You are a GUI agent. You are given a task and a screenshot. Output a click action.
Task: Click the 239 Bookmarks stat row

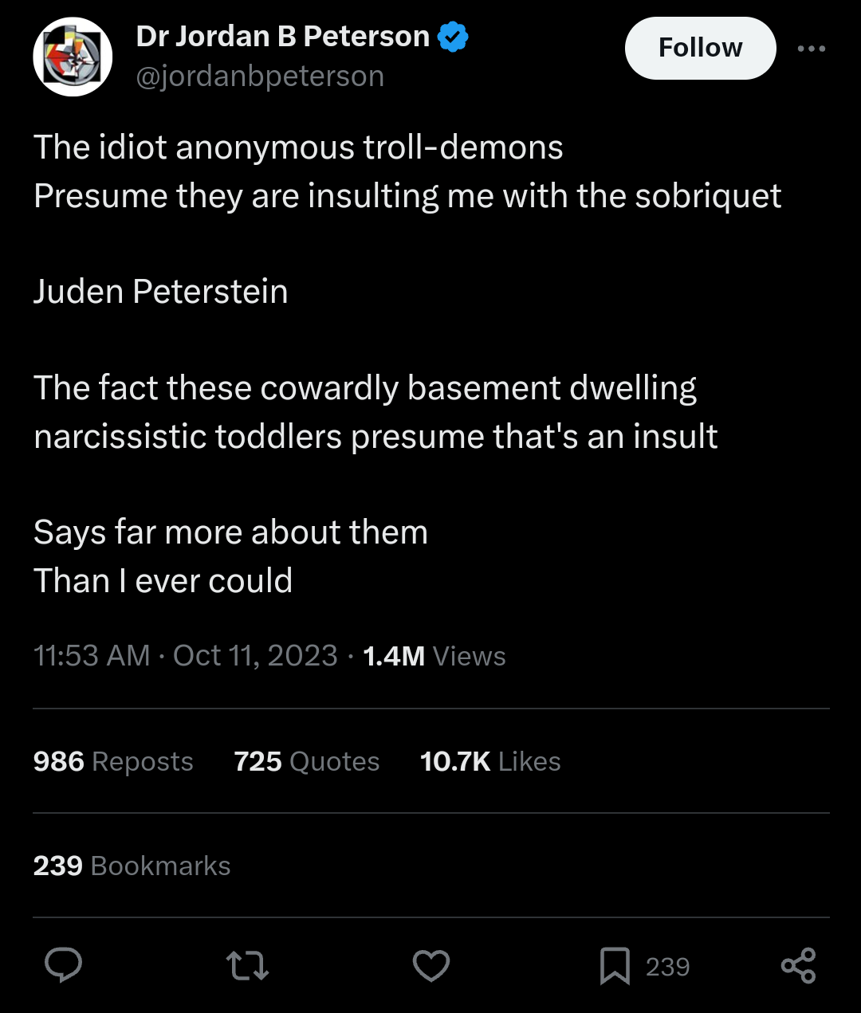132,866
